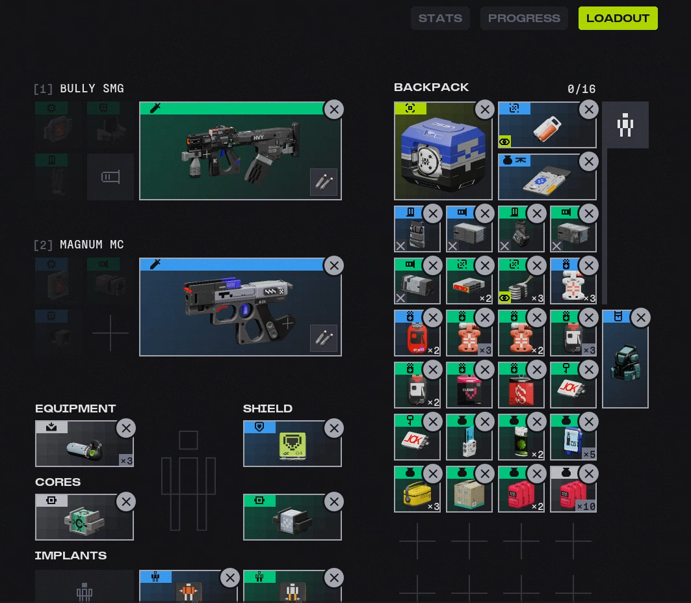Remove the Bully SMG weapon
Viewport: 691px width, 603px height.
(334, 109)
